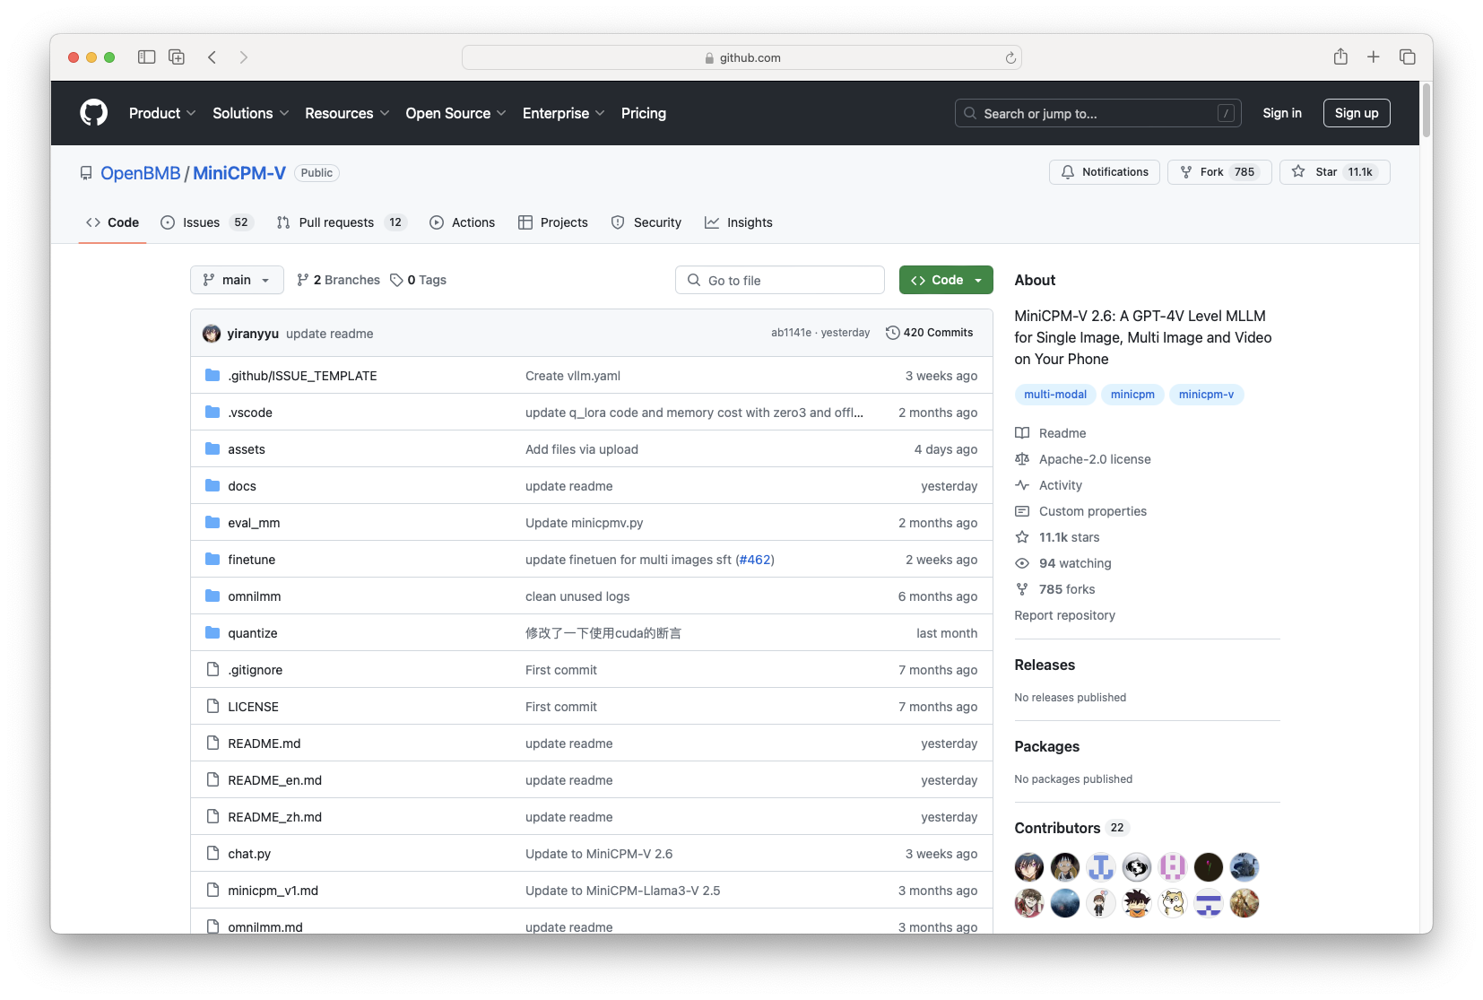Open the Safari tab group icon
Image resolution: width=1483 pixels, height=1000 pixels.
[177, 57]
